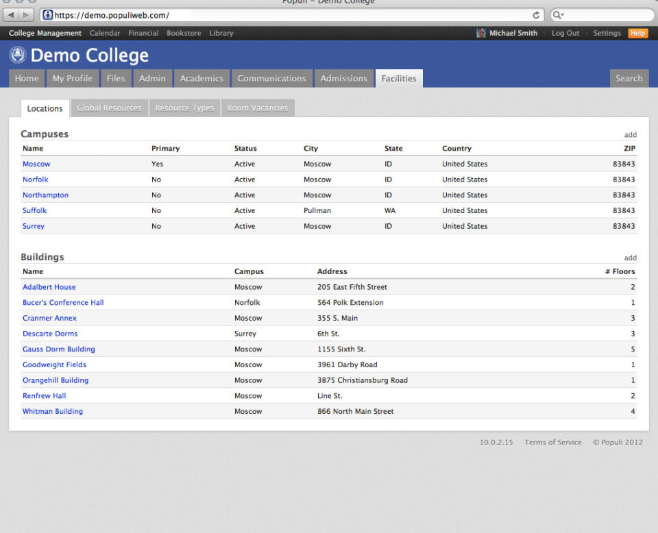Image resolution: width=658 pixels, height=533 pixels.
Task: Click the Buildings section heading
Action: coord(42,257)
